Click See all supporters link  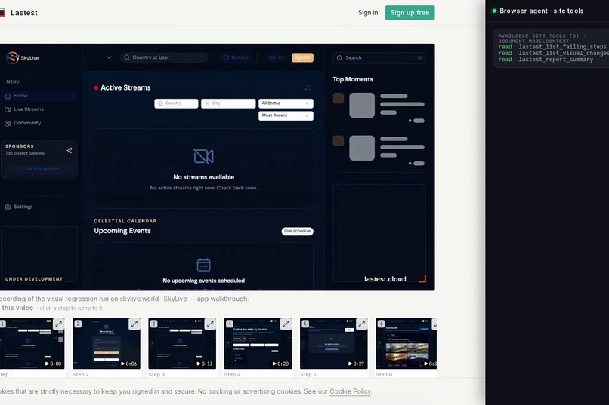coord(39,169)
